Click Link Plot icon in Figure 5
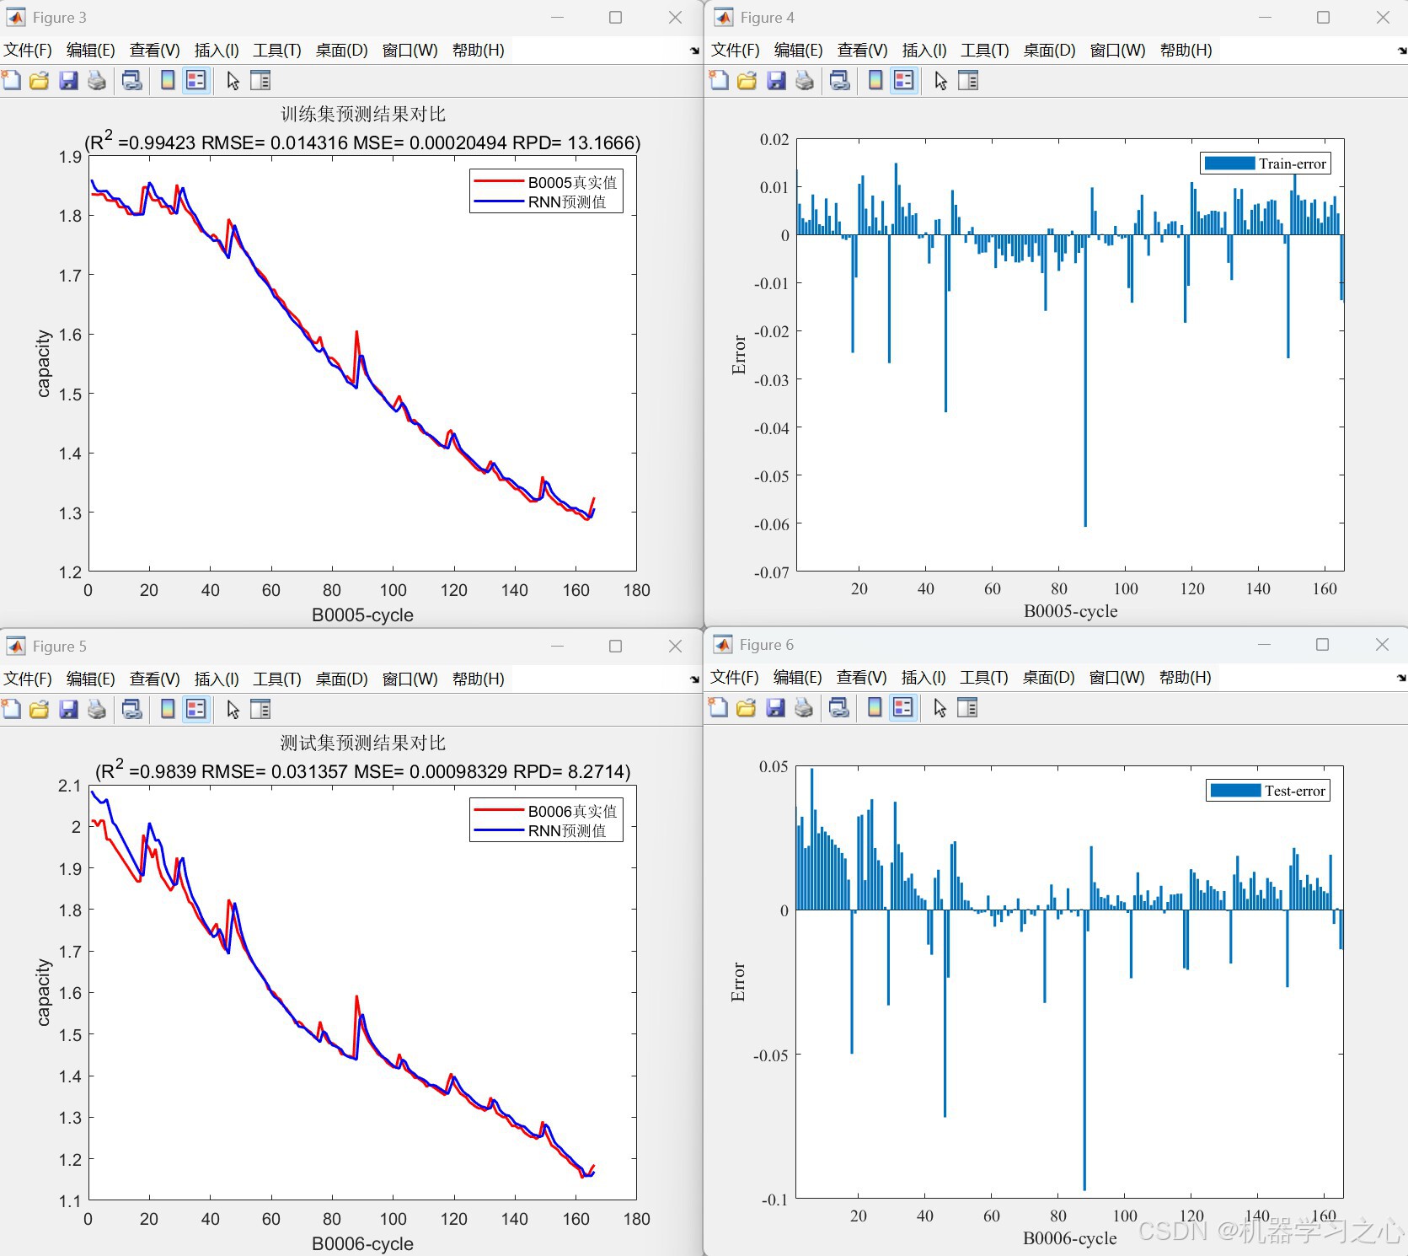The width and height of the screenshot is (1408, 1256). point(132,710)
